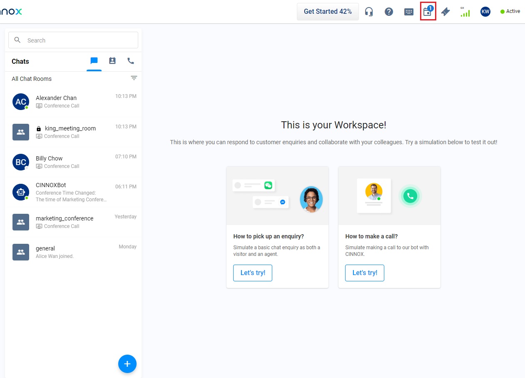Open Alexander Chan chat

(x=73, y=102)
